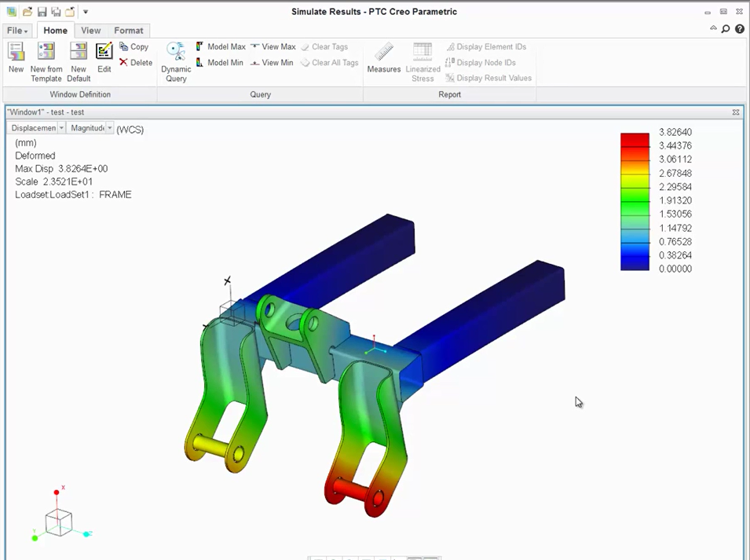The height and width of the screenshot is (560, 750).
Task: Close Window1 result pane
Action: 736,112
